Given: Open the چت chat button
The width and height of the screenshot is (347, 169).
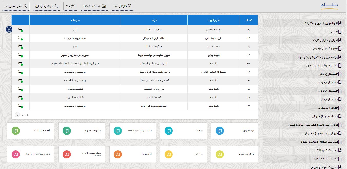Looking at the screenshot, I should pos(70,6).
